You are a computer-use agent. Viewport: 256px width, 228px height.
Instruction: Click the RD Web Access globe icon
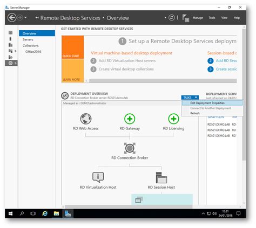pyautogui.click(x=86, y=119)
